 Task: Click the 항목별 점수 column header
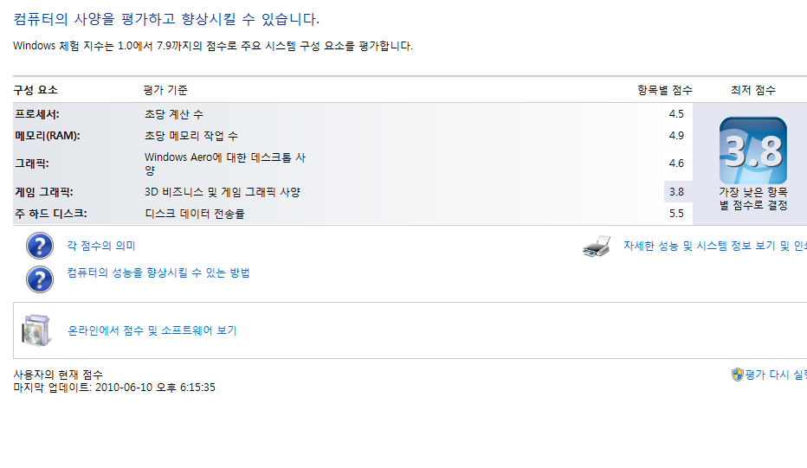point(665,90)
